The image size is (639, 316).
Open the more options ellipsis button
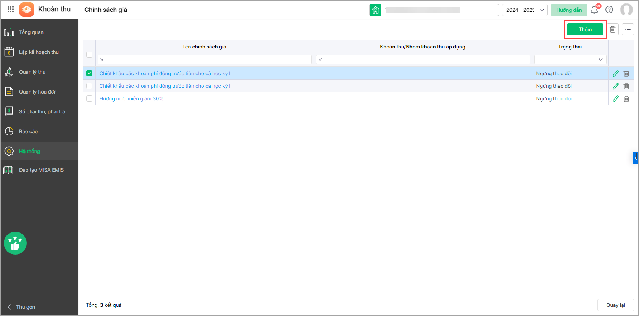tap(628, 29)
